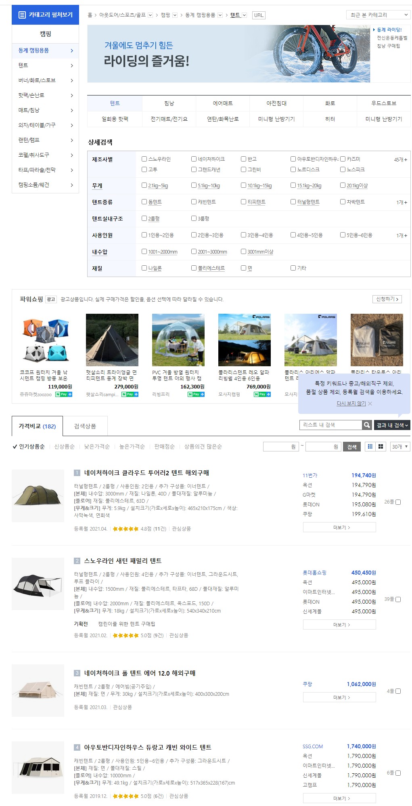The width and height of the screenshot is (412, 806).
Task: Click 관심상품 for 네이처하이크 폴 텐트
Action: tap(122, 707)
